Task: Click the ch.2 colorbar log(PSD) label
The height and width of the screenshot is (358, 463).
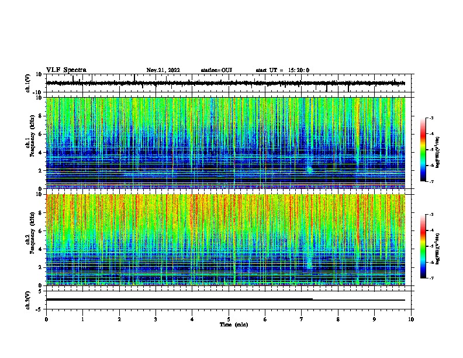Action: 437,249
